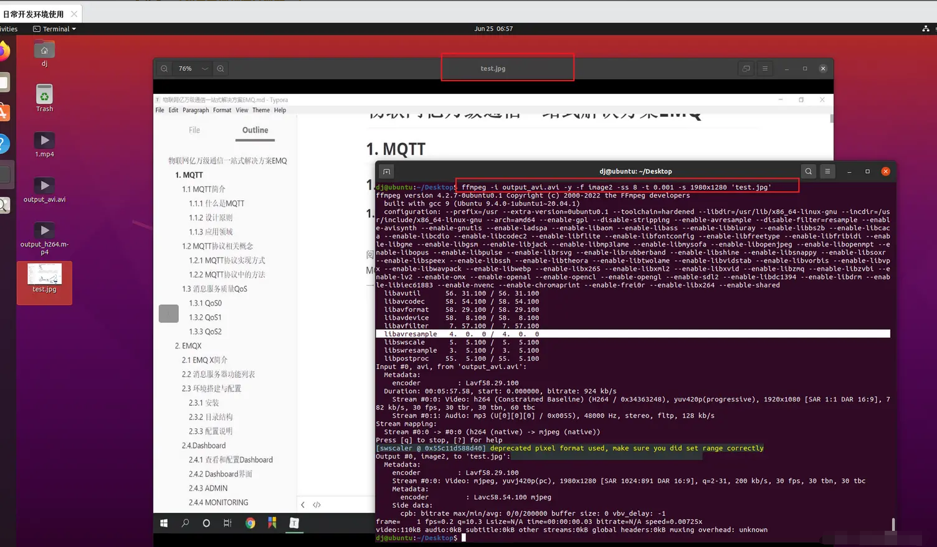This screenshot has width=937, height=547.
Task: Open the Terminal app menu in top bar
Action: [55, 29]
